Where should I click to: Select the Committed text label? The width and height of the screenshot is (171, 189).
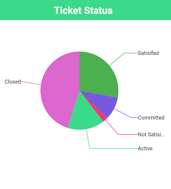pyautogui.click(x=151, y=118)
